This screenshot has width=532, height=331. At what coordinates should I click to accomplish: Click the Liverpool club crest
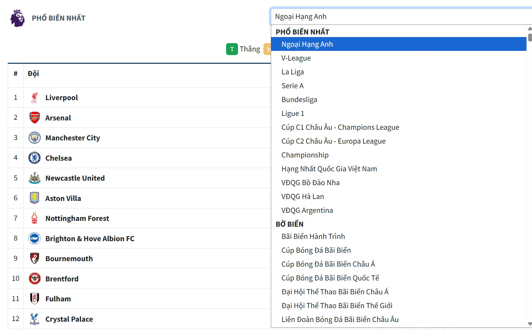point(34,98)
